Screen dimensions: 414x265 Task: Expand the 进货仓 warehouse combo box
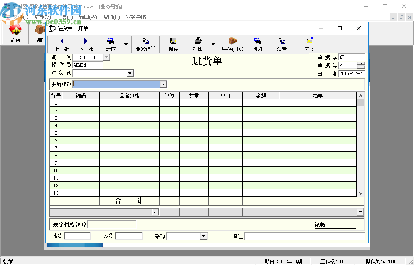(x=130, y=73)
